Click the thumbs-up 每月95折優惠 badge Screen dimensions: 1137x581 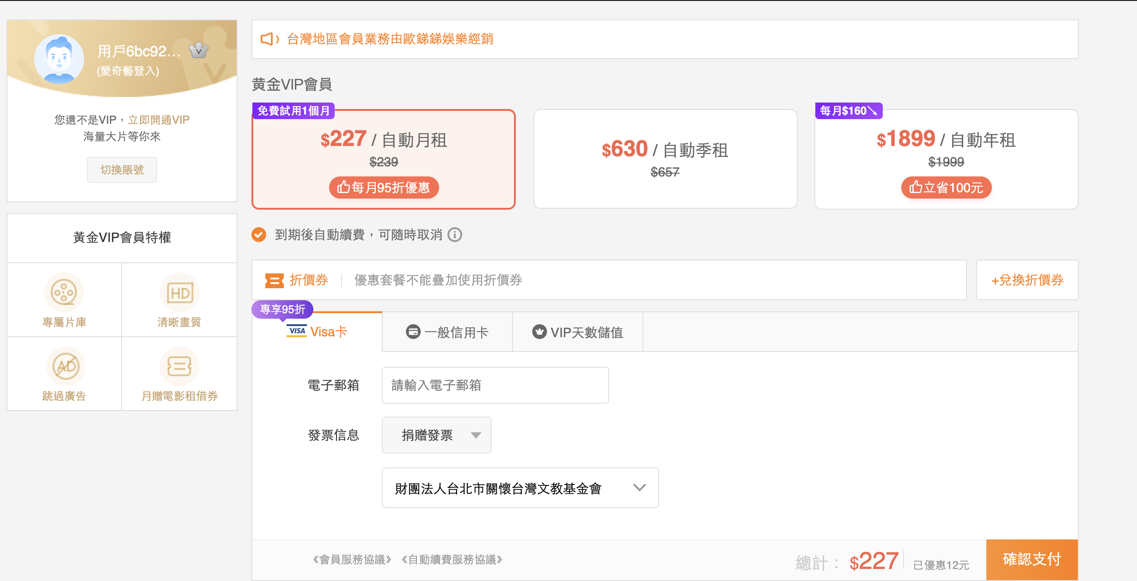pyautogui.click(x=384, y=188)
